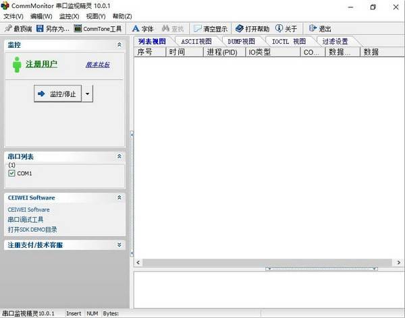Open the 监控(X) menu
This screenshot has height=318, width=405.
[69, 16]
